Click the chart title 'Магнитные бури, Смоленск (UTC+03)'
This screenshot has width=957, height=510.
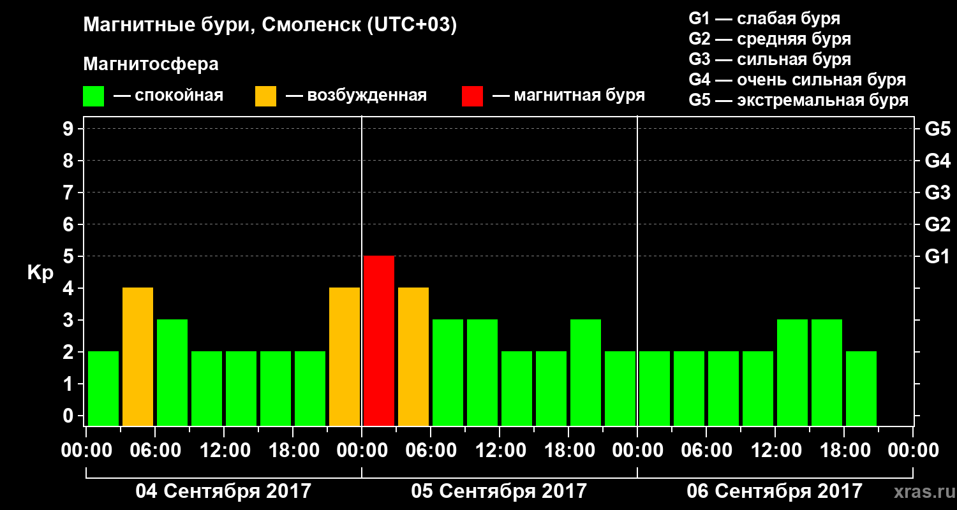pyautogui.click(x=271, y=25)
